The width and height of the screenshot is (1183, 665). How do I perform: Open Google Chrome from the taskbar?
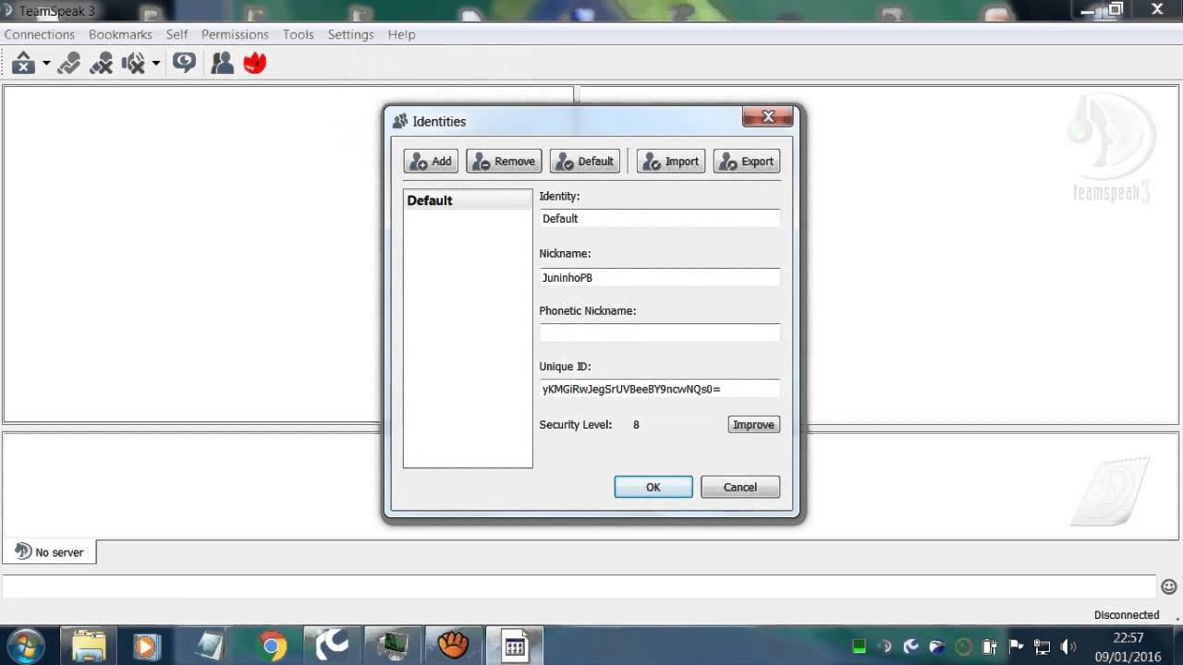click(272, 646)
